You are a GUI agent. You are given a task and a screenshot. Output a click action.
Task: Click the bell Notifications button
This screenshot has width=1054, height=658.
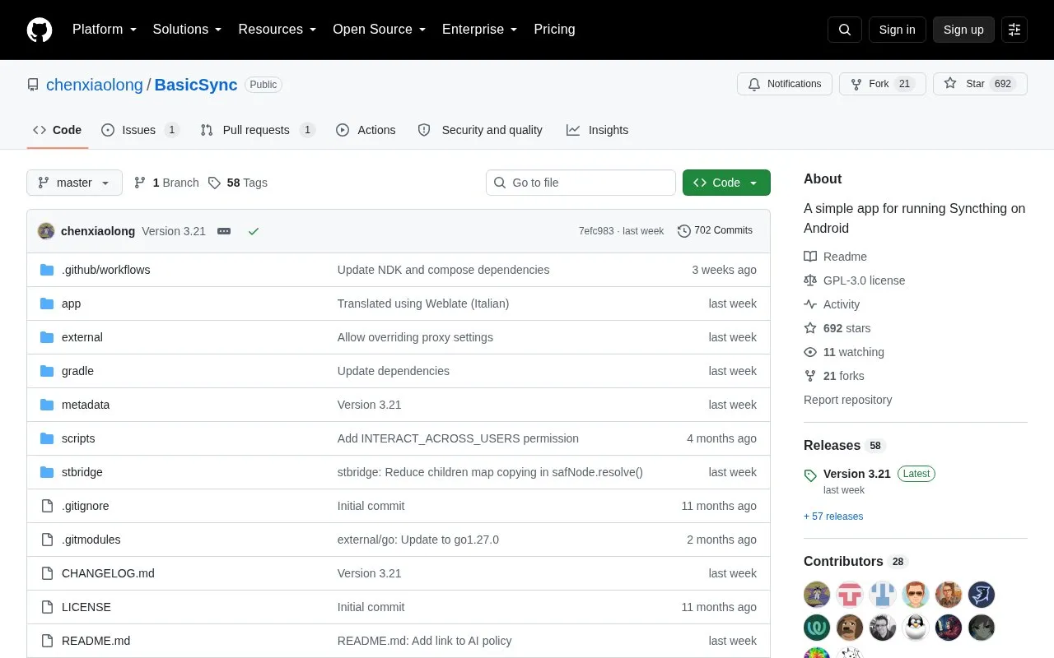[785, 84]
